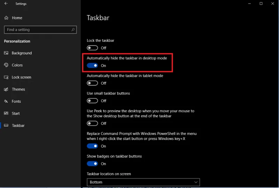279x188 pixels.
Task: Click the Personalization section heading
Action: tap(17, 41)
